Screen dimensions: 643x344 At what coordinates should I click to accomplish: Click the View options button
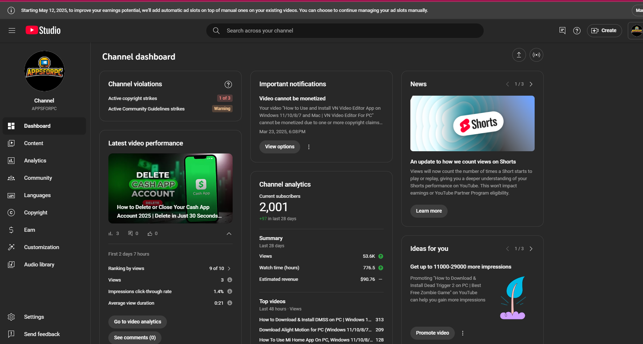pos(280,147)
